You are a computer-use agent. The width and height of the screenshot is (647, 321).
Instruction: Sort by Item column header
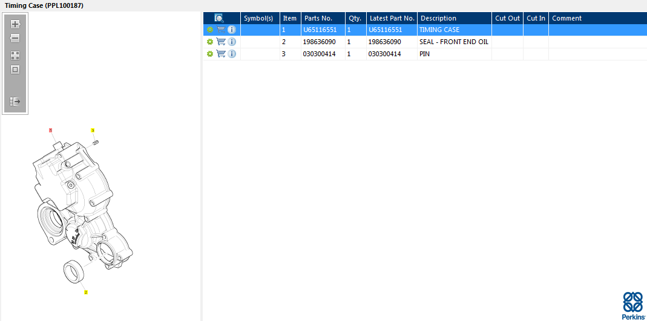(290, 18)
